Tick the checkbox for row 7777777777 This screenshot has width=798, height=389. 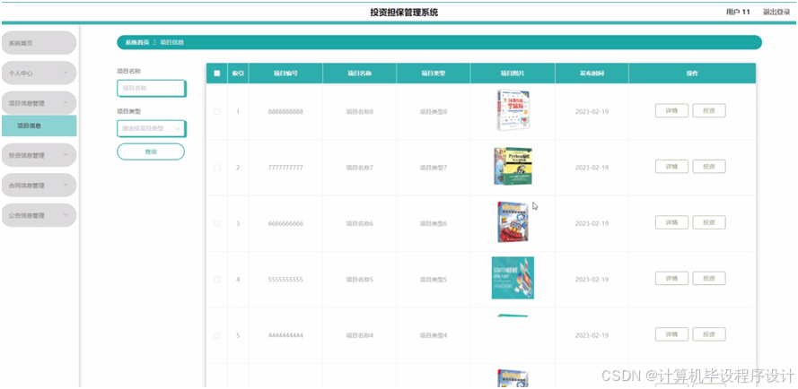point(217,168)
